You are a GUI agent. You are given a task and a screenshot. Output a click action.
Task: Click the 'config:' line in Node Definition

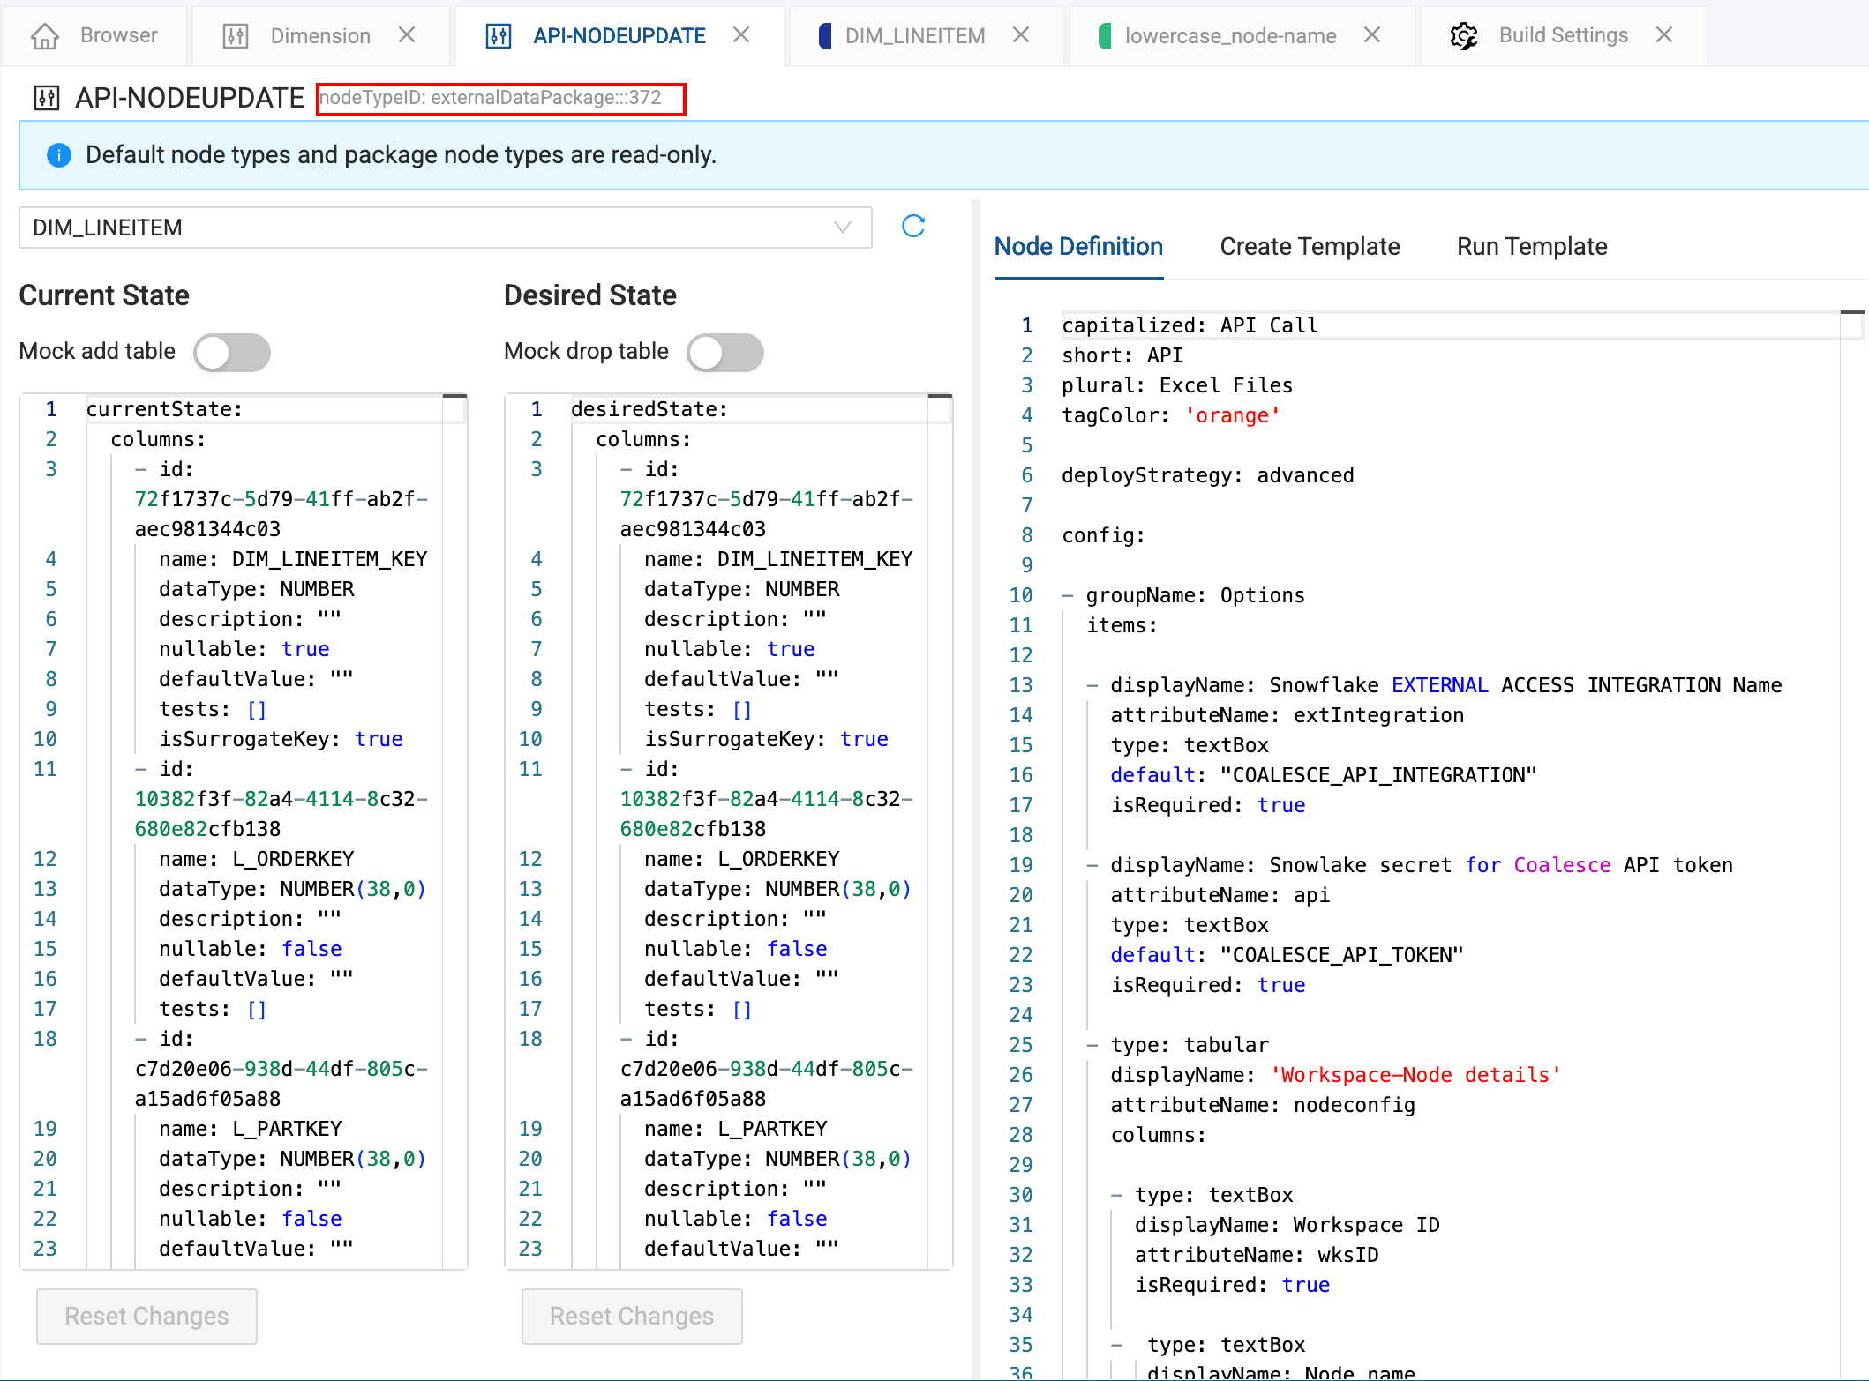click(x=1103, y=535)
